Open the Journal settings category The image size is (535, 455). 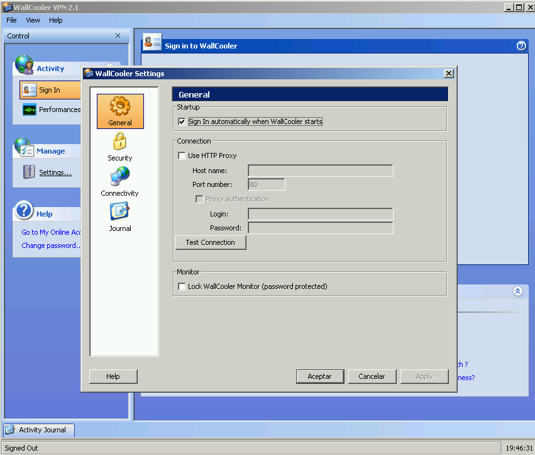[x=119, y=217]
